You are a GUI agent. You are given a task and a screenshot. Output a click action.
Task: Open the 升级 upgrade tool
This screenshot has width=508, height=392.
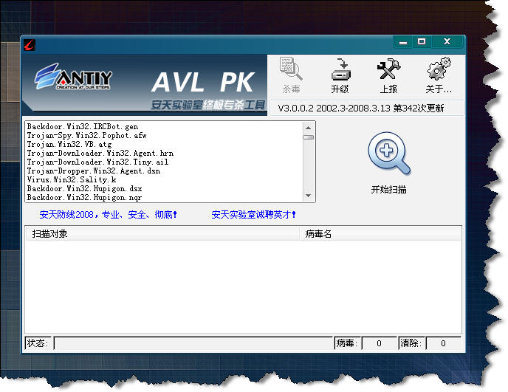pyautogui.click(x=340, y=75)
